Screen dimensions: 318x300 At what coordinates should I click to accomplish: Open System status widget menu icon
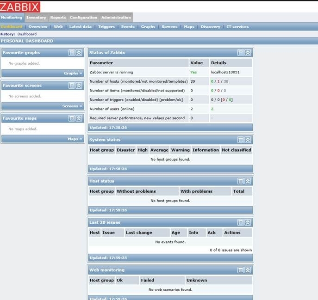pos(241,140)
